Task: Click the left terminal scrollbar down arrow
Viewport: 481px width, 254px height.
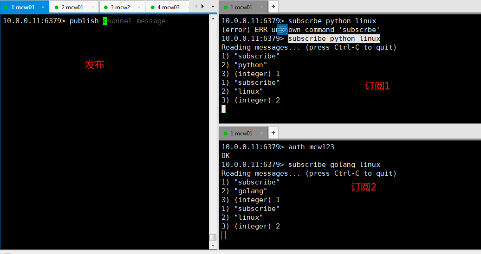Action: (213, 245)
